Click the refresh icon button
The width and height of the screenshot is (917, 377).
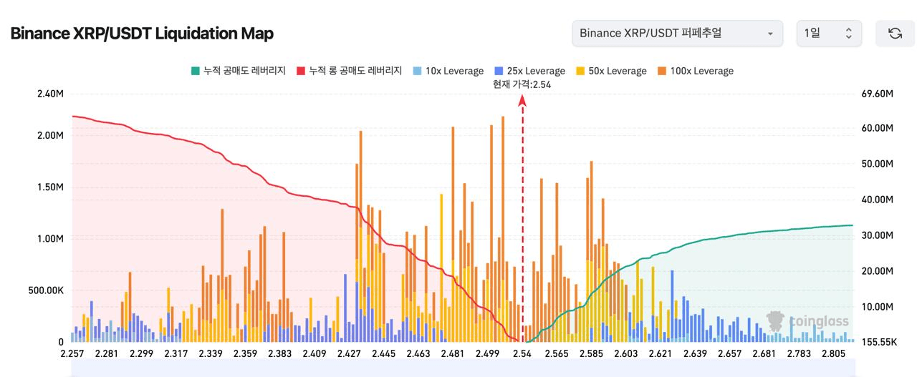point(894,34)
